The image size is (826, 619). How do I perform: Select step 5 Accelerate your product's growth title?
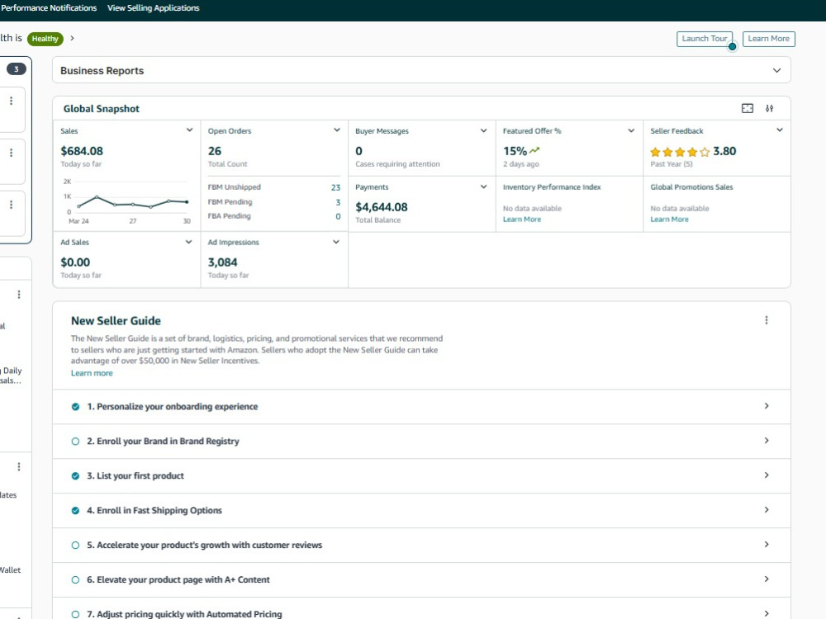point(204,545)
